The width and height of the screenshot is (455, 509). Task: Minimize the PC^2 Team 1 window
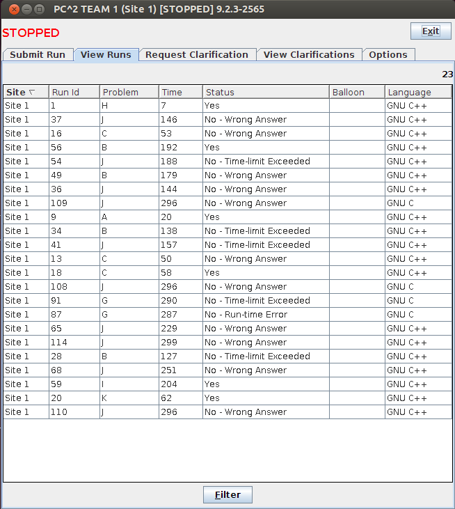[x=26, y=10]
